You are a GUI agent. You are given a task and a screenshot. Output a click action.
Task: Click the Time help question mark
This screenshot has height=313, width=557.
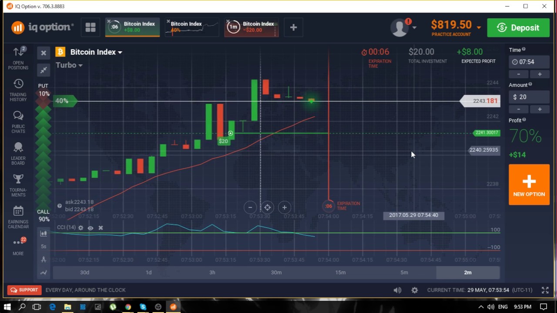(523, 50)
